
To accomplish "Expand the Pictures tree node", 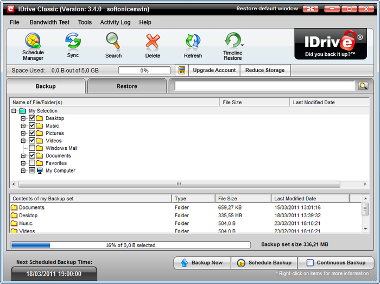I will pyautogui.click(x=23, y=133).
